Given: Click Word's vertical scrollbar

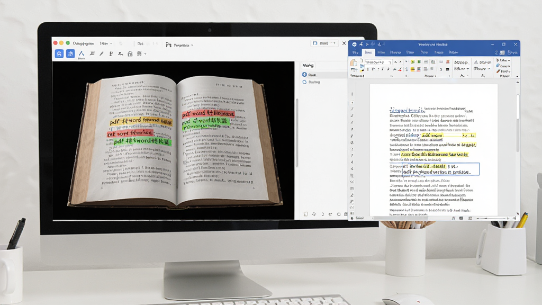Looking at the screenshot, I should (x=518, y=123).
